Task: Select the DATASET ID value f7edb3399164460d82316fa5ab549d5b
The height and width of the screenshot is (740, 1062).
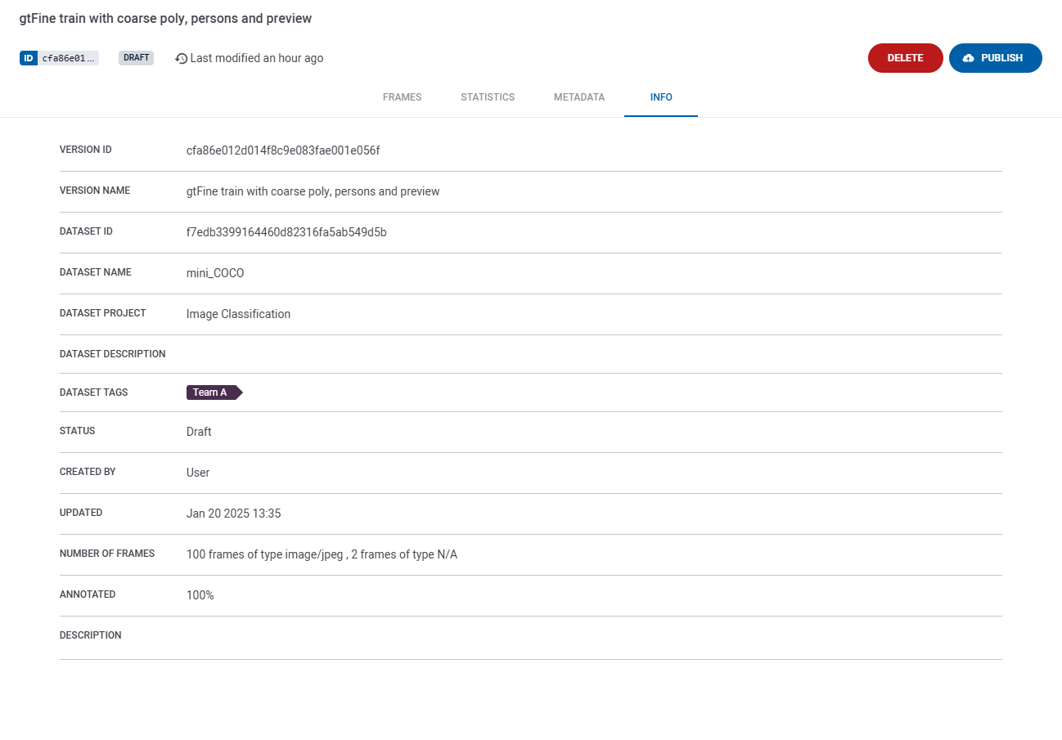Action: [x=286, y=232]
